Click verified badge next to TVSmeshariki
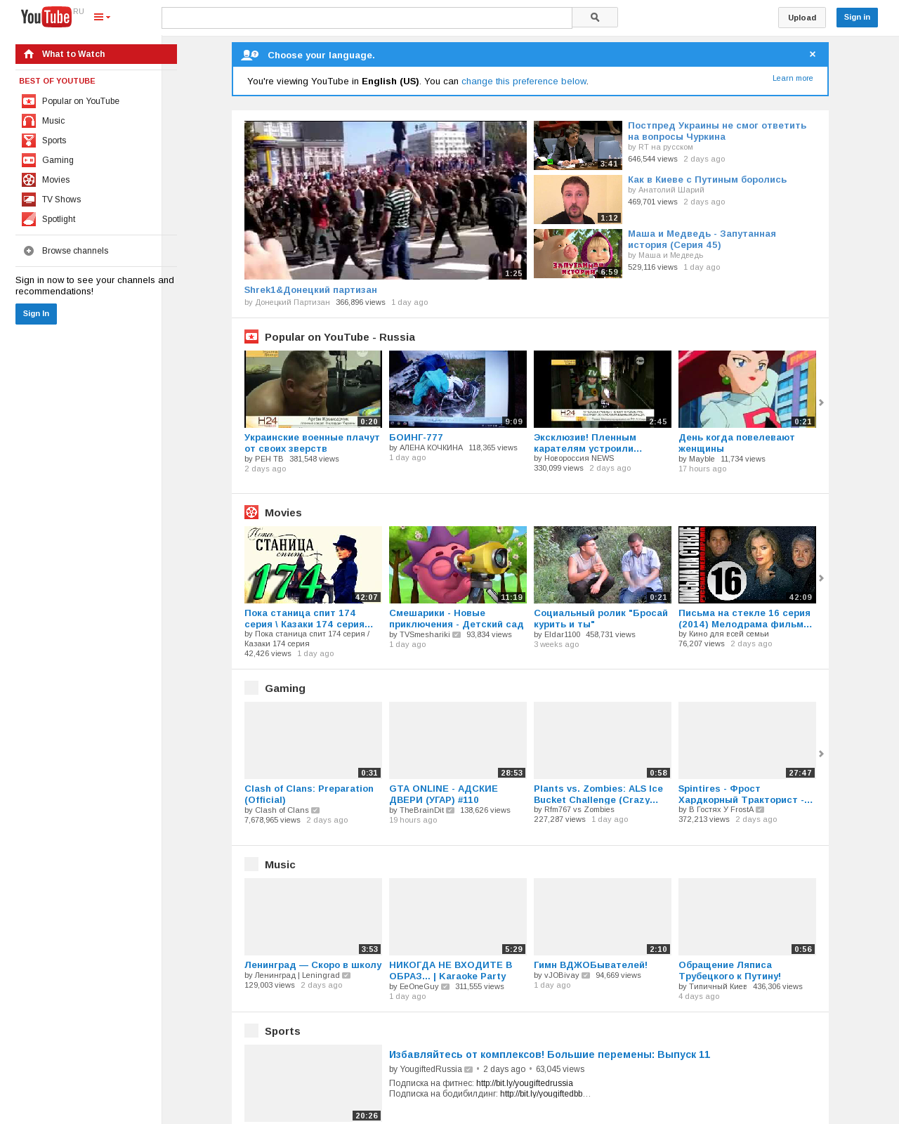The height and width of the screenshot is (1124, 899). click(x=457, y=635)
